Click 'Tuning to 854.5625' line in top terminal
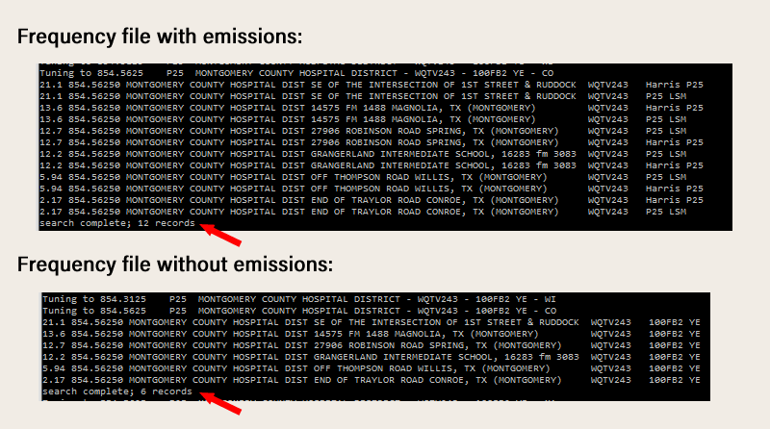 pos(296,73)
